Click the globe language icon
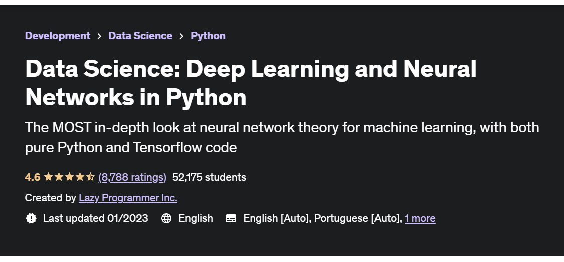This screenshot has height=262, width=564. coord(166,218)
